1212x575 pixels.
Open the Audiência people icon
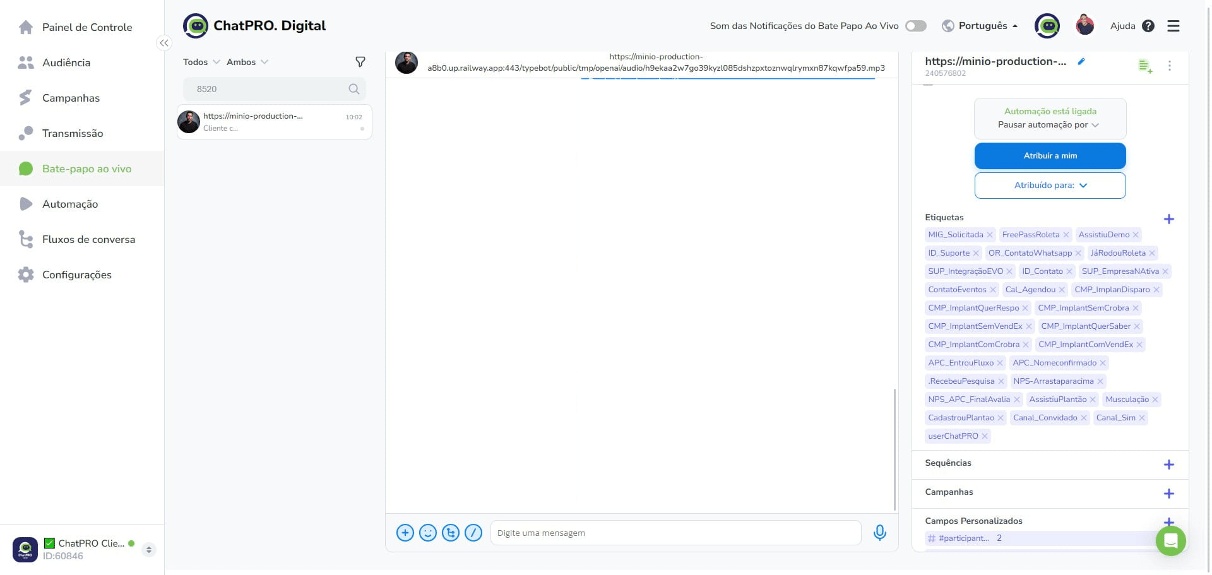tap(26, 62)
